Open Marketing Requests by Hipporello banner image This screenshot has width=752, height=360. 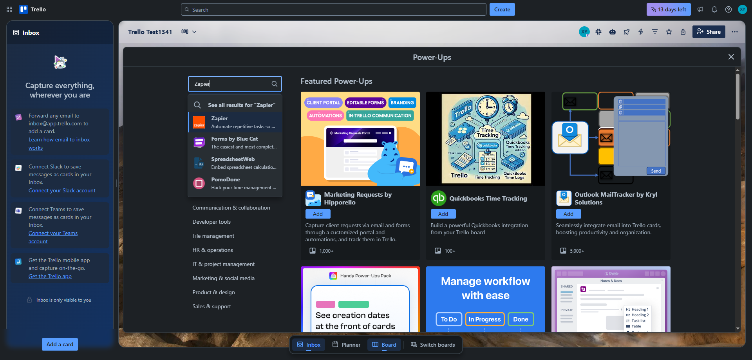pyautogui.click(x=360, y=139)
